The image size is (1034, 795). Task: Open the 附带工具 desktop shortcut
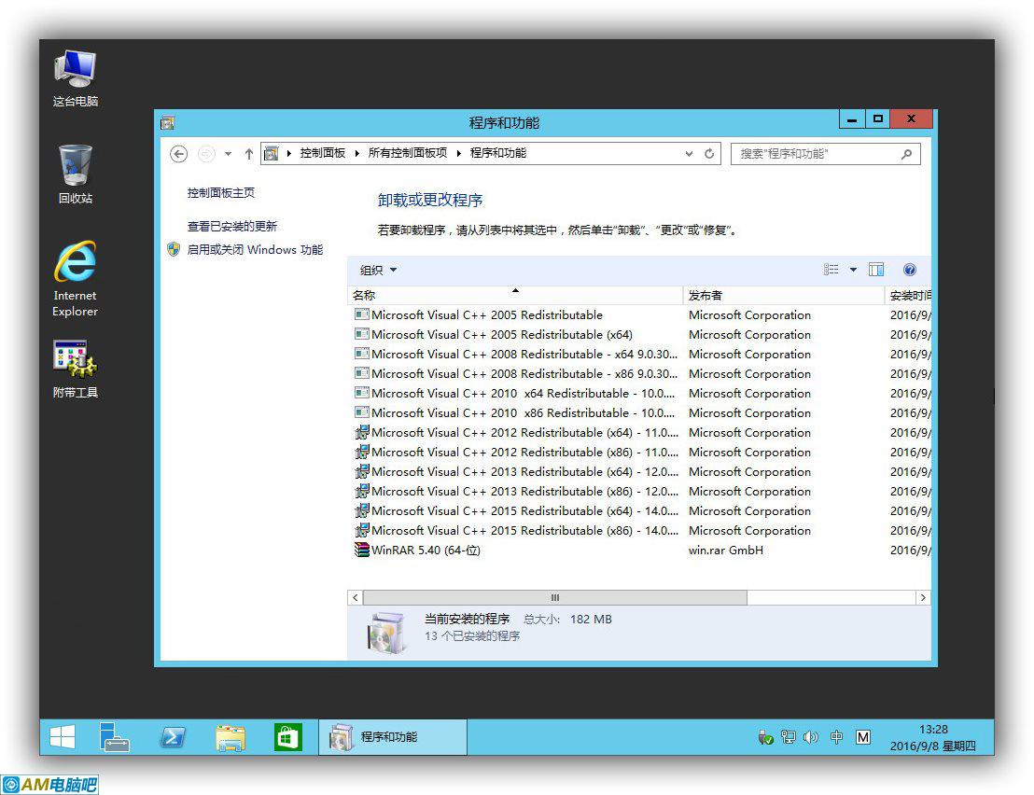click(x=76, y=370)
